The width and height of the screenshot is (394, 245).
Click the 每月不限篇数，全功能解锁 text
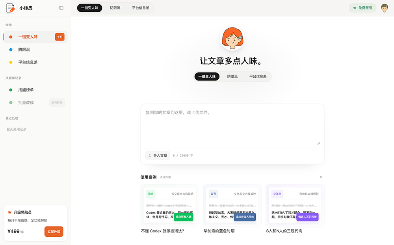(x=28, y=220)
